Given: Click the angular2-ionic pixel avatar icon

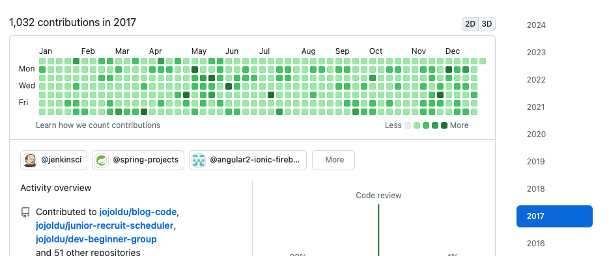Looking at the screenshot, I should point(199,160).
